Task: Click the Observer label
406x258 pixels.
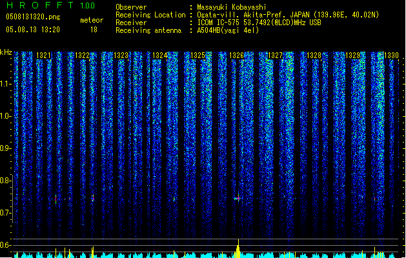Action: pyautogui.click(x=131, y=7)
